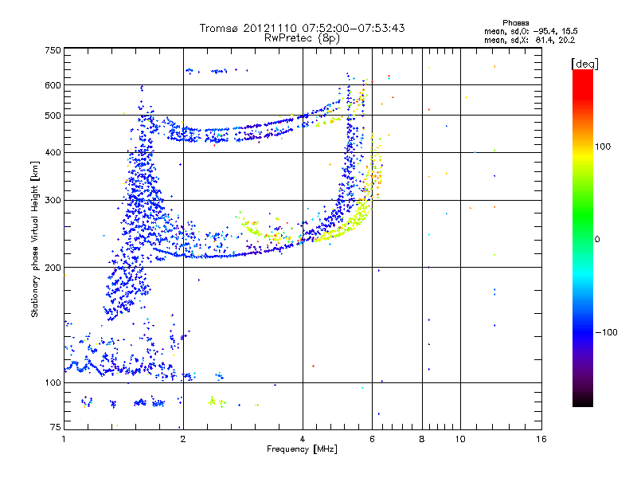Image resolution: width=637 pixels, height=478 pixels.
Task: Click 'mean, sd,O: -95.4, 15.5' text
Action: pyautogui.click(x=530, y=31)
